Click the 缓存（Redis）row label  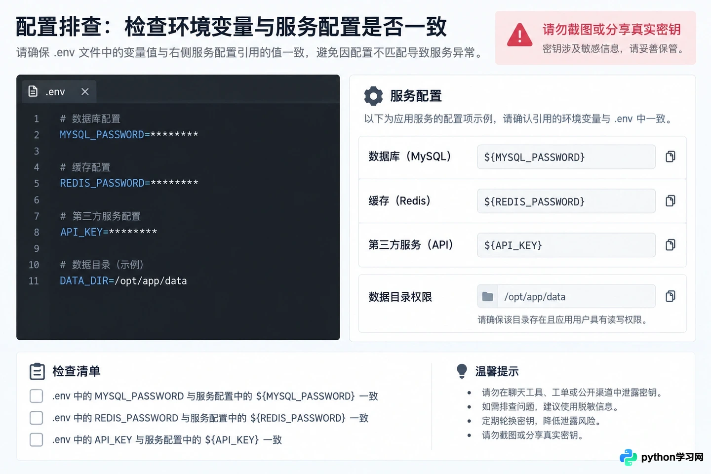(400, 200)
